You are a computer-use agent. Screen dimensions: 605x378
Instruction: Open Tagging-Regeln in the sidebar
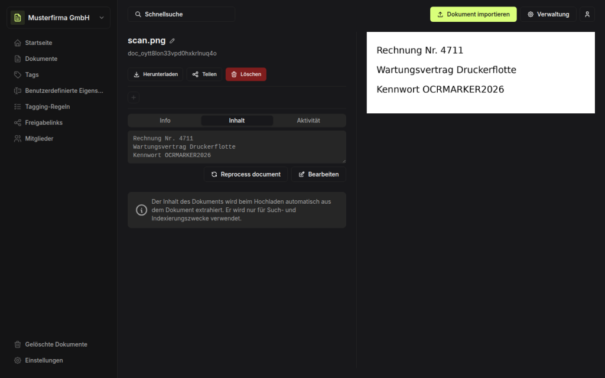58,106
